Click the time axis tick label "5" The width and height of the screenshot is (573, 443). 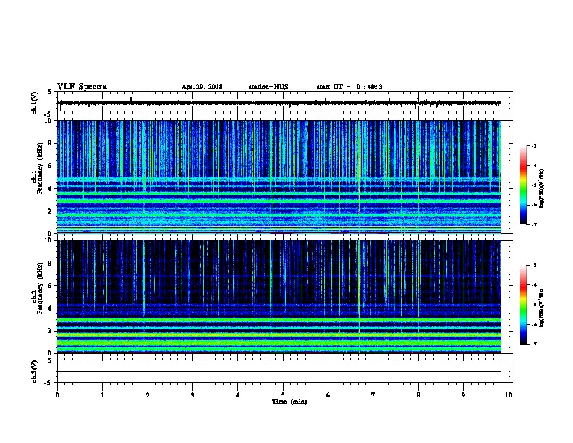point(283,395)
